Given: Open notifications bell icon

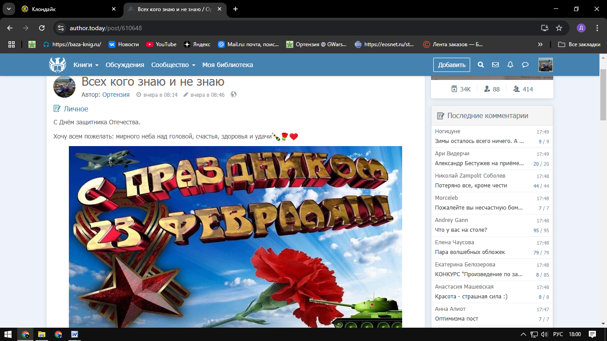Looking at the screenshot, I should tap(510, 65).
